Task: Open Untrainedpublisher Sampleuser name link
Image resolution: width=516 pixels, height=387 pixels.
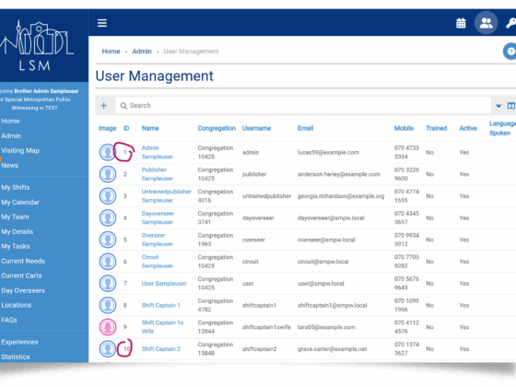Action: [166, 196]
